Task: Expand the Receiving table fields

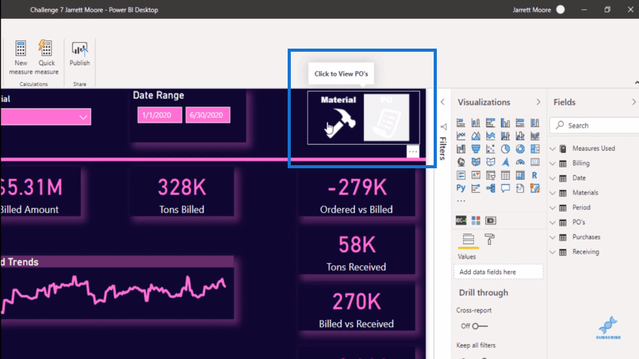Action: pos(553,252)
